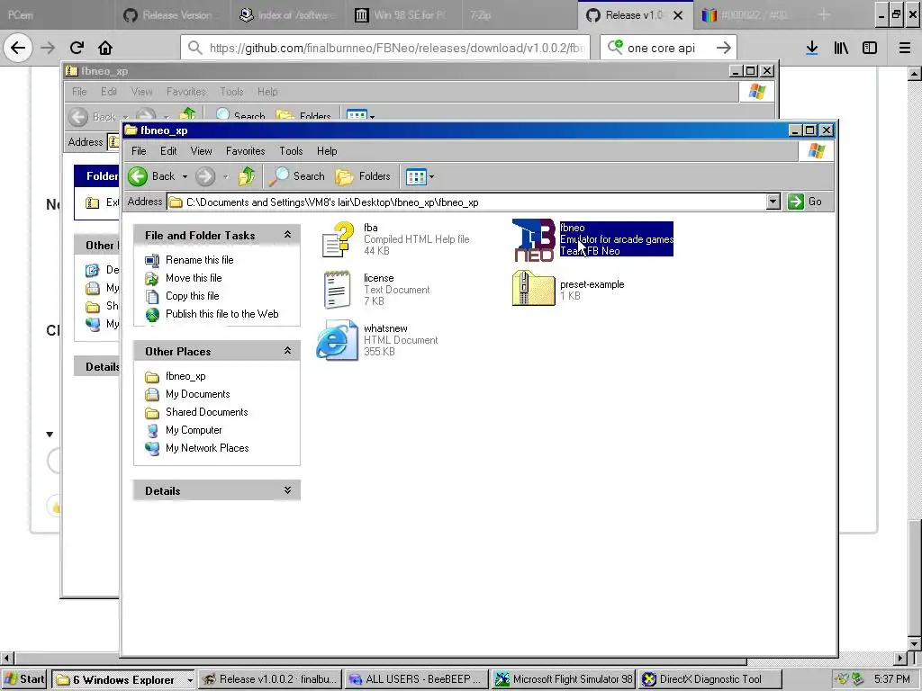922x691 pixels.
Task: Switch to the Index of /software browser tab
Action: (x=287, y=14)
